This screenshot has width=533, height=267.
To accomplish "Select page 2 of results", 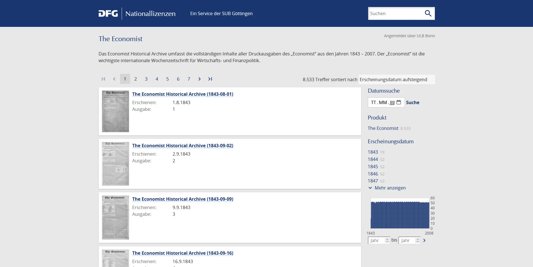I will point(135,79).
